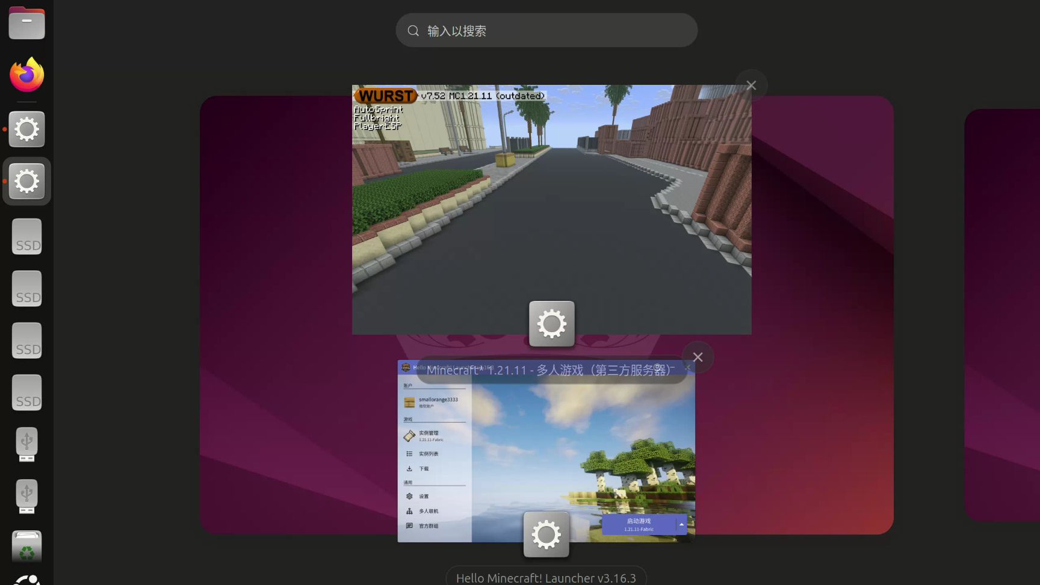Screen dimensions: 1040x585
Task: Open 官方群组 in the launcher sidebar
Action: 434,526
